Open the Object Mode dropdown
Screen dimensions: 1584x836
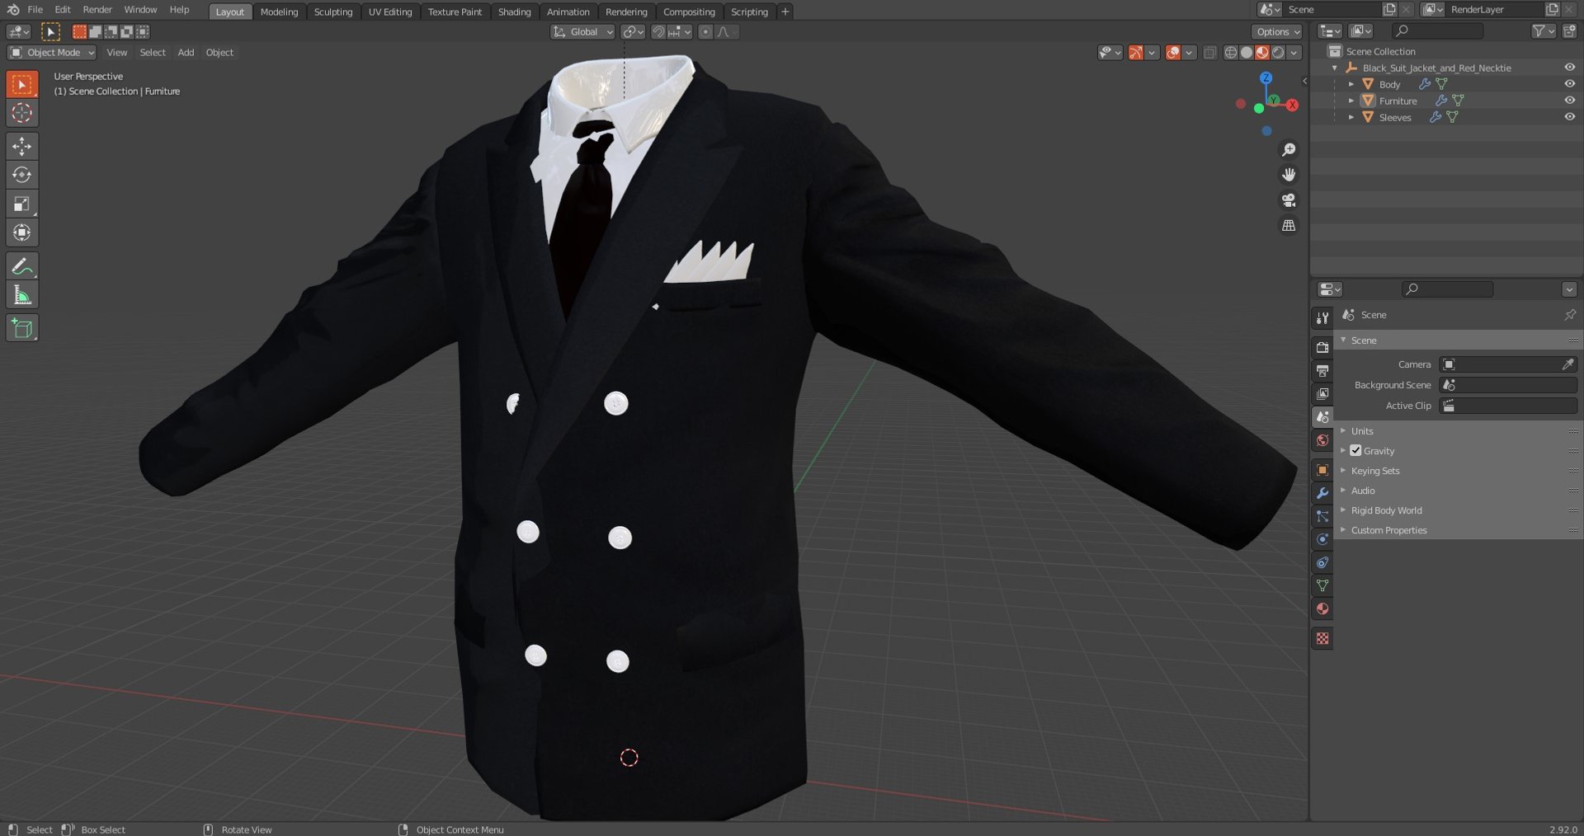[x=52, y=53]
